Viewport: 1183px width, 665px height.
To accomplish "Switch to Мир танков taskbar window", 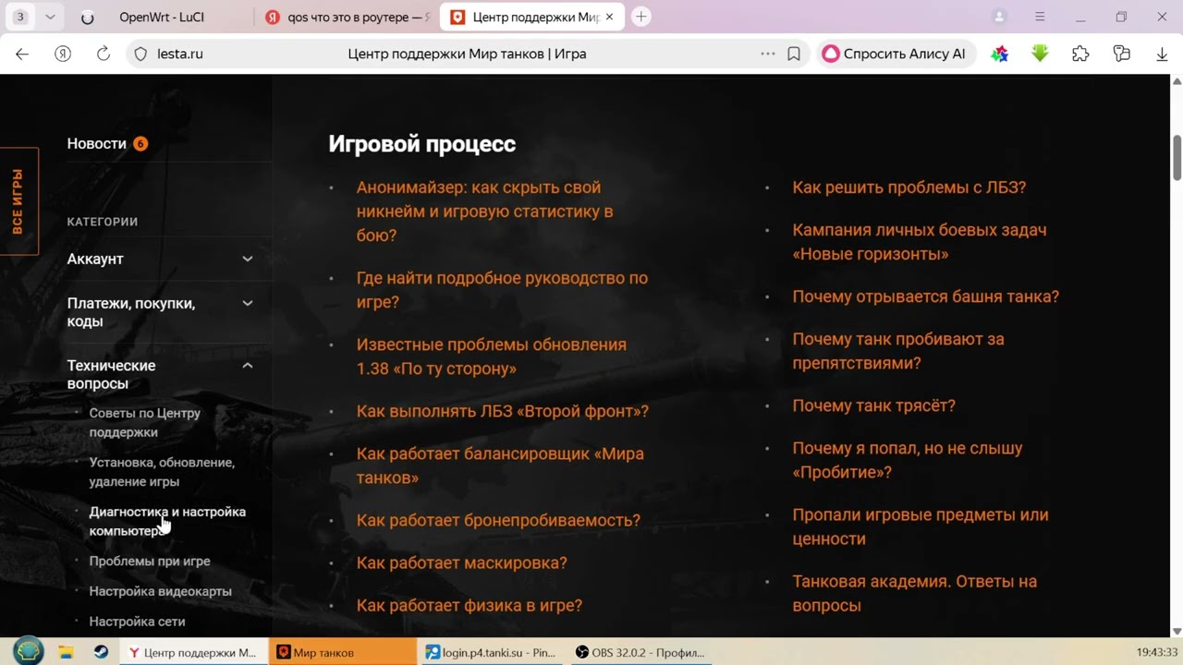I will tap(343, 652).
